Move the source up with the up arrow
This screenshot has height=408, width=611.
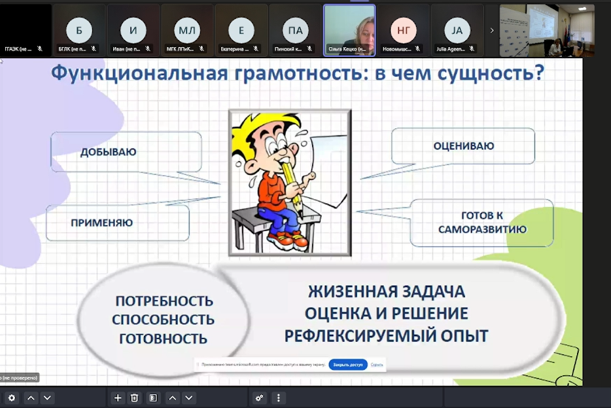click(x=171, y=398)
